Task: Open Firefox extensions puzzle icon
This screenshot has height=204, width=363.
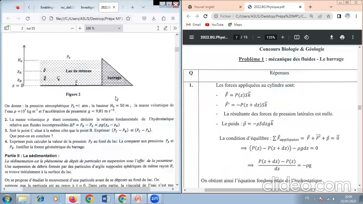Action: click(163, 18)
